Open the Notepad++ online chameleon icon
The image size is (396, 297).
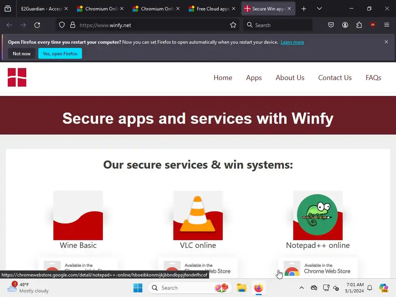(318, 215)
